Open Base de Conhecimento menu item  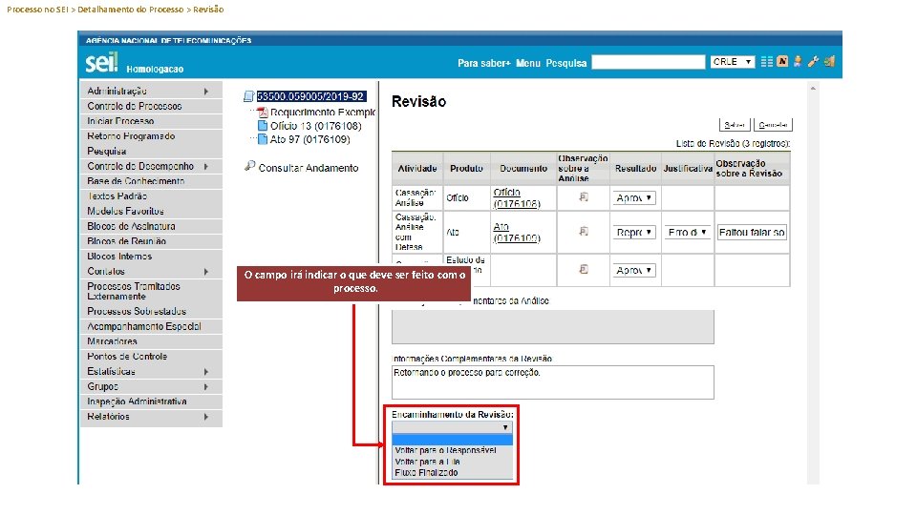(151, 181)
